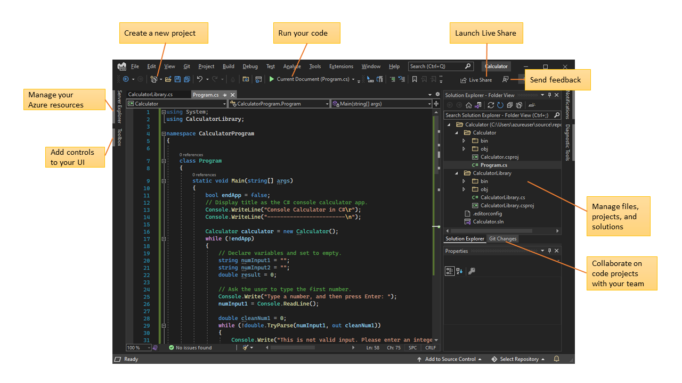Image resolution: width=682 pixels, height=383 pixels.
Task: Click the Home icon in Solution Explorer
Action: coord(469,105)
